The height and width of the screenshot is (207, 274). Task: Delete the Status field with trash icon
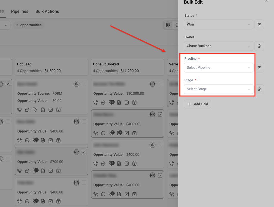(x=259, y=24)
